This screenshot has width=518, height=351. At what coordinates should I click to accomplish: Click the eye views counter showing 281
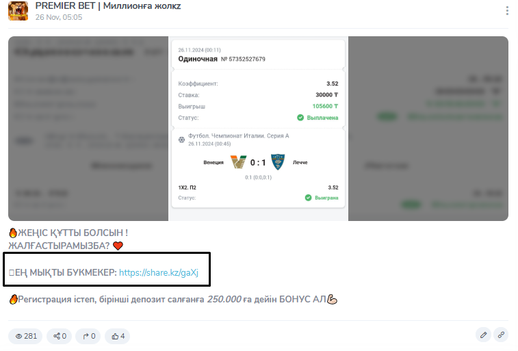[25, 336]
